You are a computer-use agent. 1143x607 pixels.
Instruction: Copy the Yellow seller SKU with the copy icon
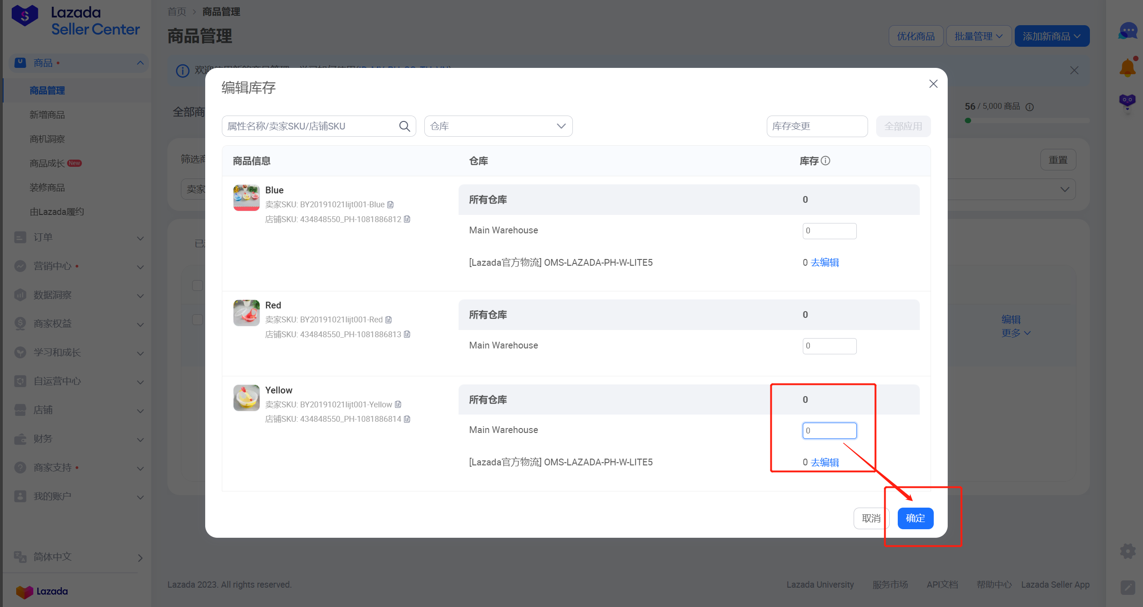(398, 404)
